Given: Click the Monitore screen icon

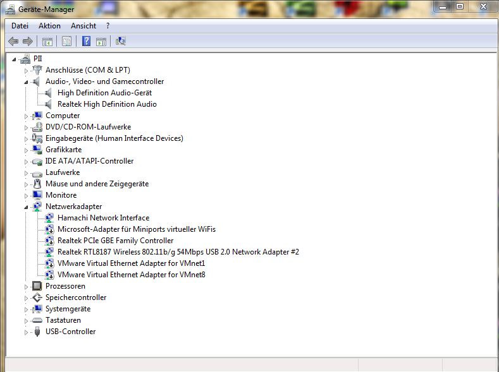Looking at the screenshot, I should [x=37, y=195].
